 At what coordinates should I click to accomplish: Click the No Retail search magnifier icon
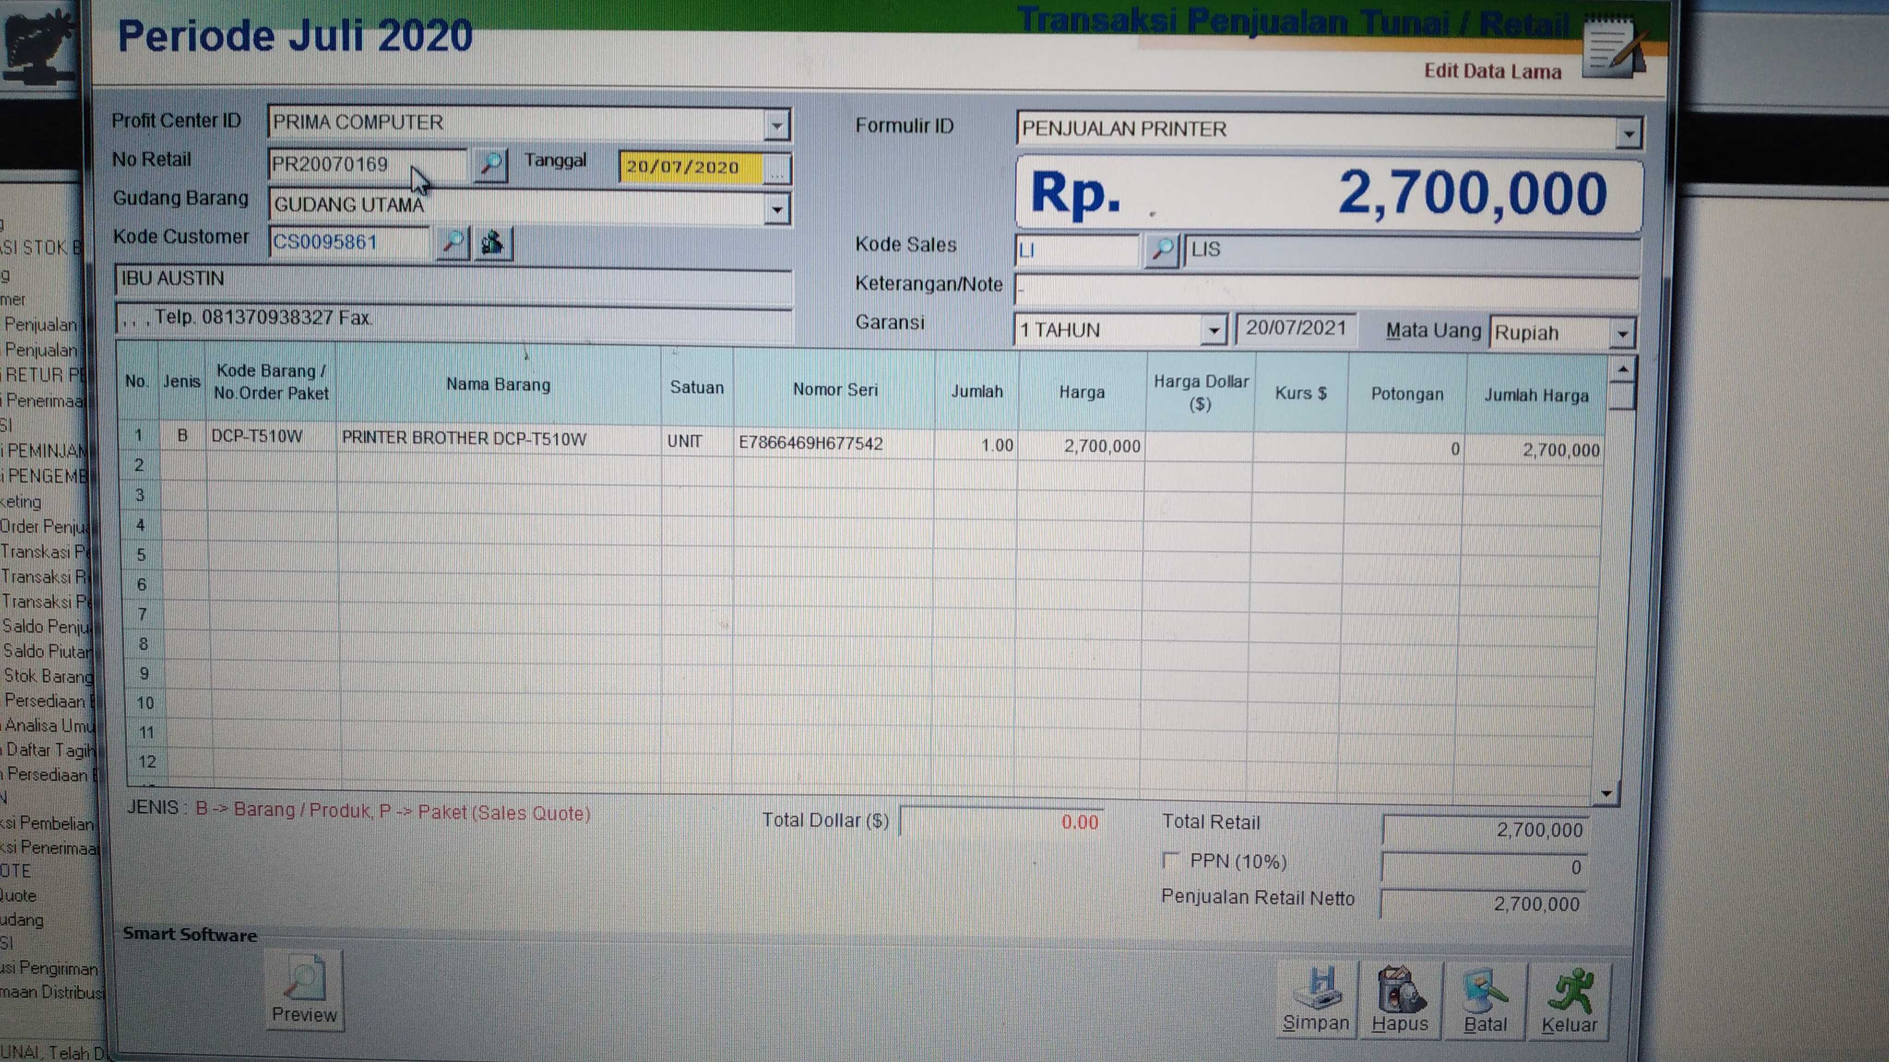pyautogui.click(x=490, y=164)
